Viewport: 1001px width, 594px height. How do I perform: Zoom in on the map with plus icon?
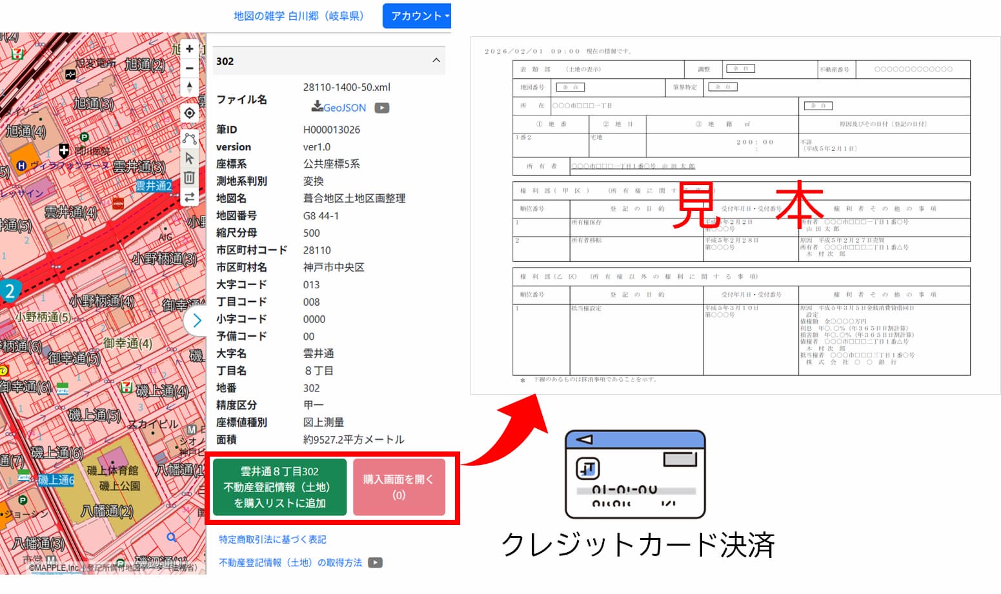click(x=188, y=48)
